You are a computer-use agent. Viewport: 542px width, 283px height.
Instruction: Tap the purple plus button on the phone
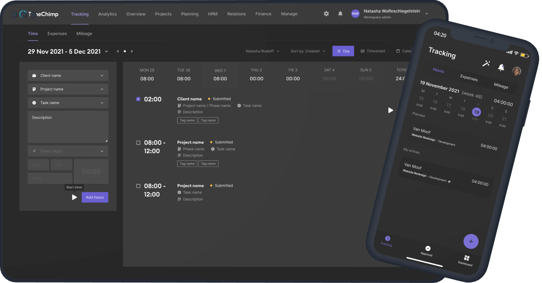click(471, 241)
